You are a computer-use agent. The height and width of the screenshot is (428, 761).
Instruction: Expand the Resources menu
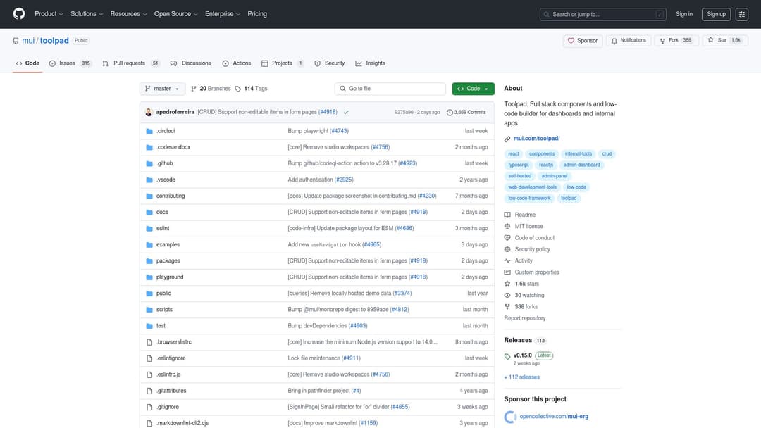(x=128, y=14)
